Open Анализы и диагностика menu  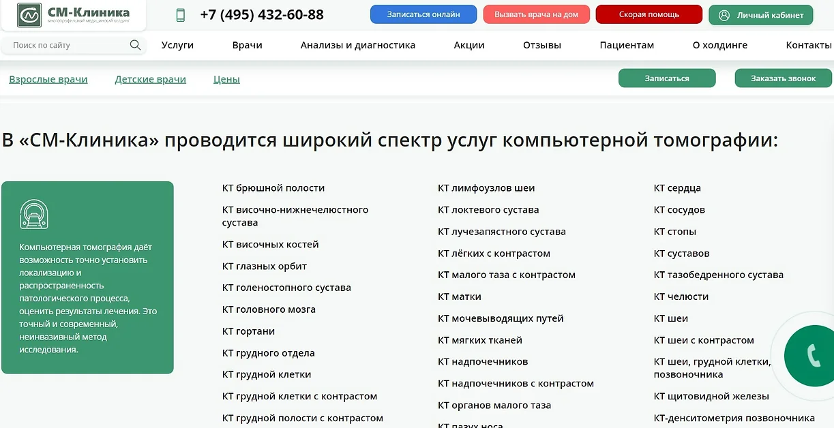(x=358, y=45)
